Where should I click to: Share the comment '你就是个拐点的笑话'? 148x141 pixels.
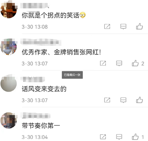tap(107, 26)
